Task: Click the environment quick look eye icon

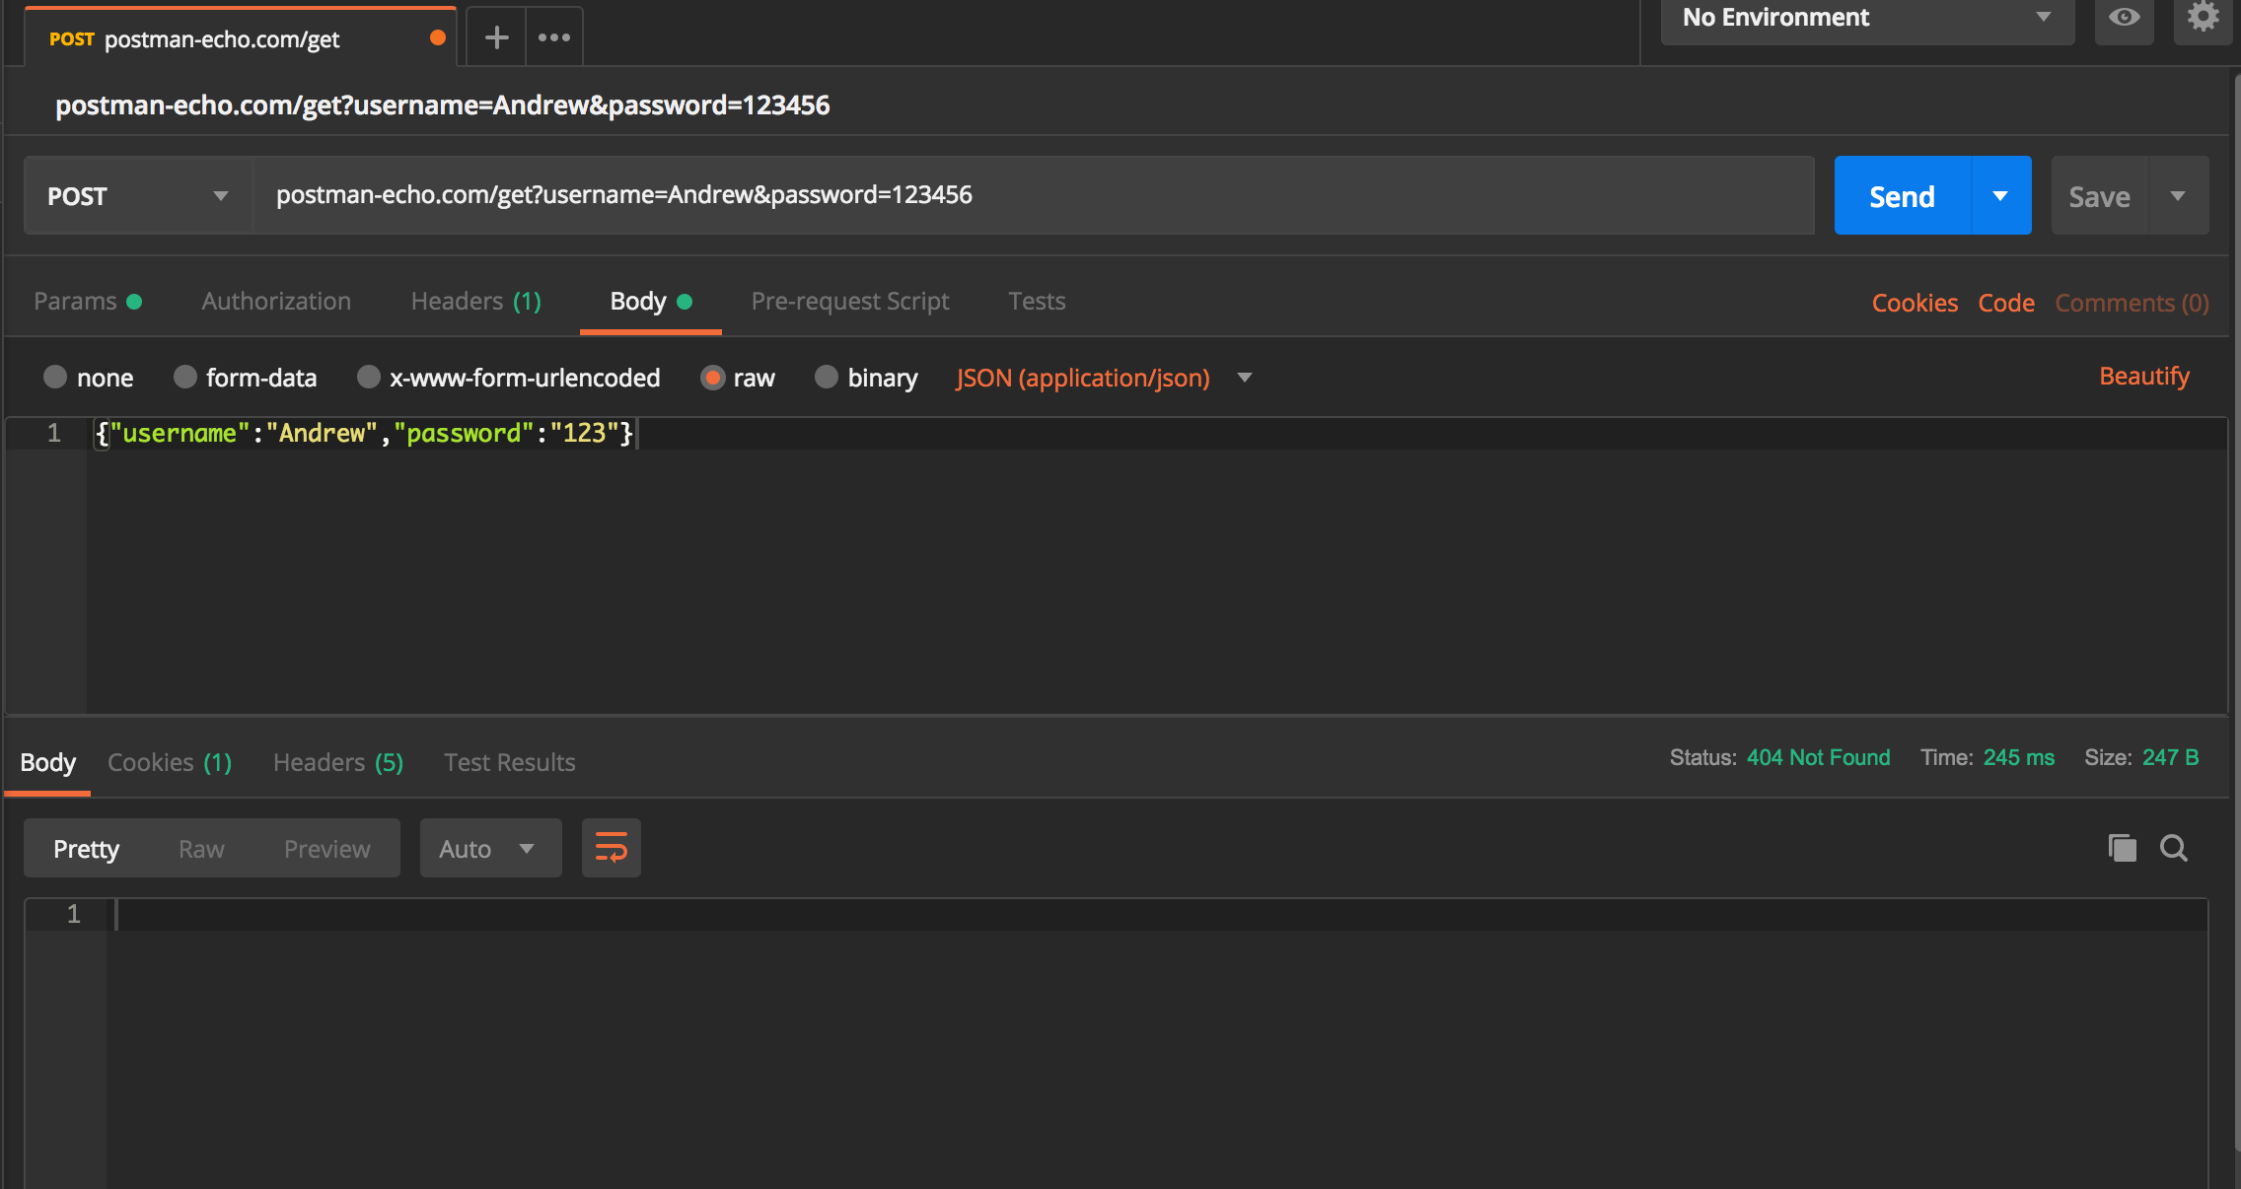Action: (x=2124, y=19)
